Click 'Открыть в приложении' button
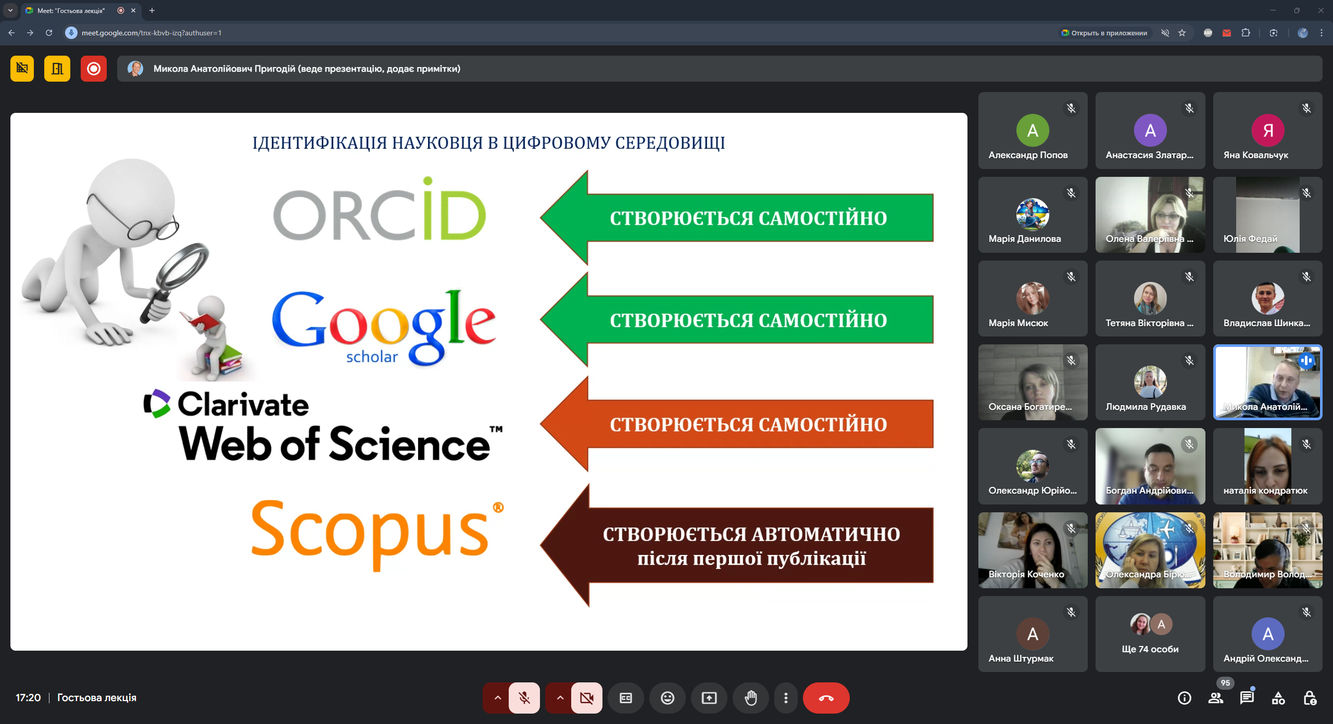 pos(1104,33)
